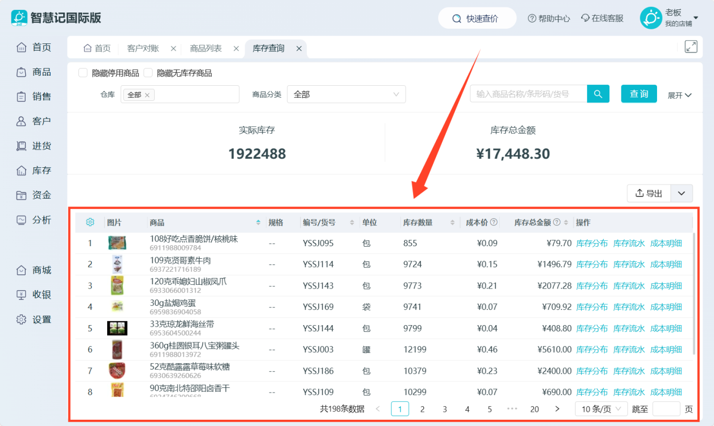Close the 客户对账 tab

click(174, 49)
